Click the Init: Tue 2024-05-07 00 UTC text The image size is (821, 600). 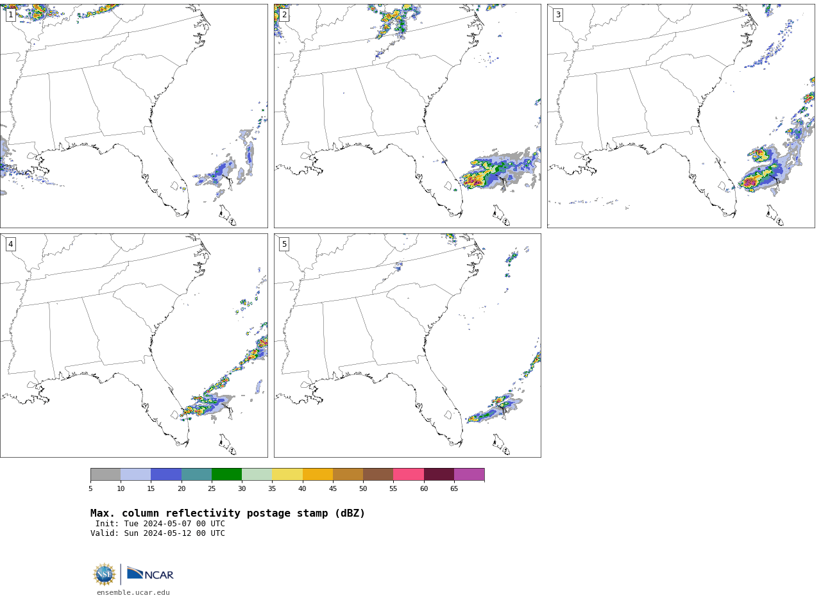click(x=160, y=524)
